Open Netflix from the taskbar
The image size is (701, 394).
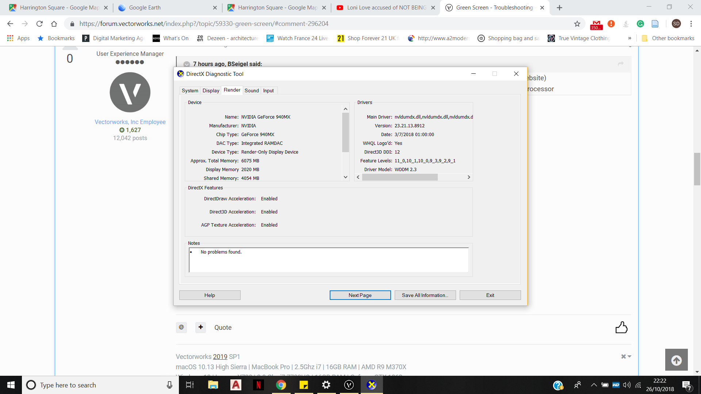tap(258, 385)
